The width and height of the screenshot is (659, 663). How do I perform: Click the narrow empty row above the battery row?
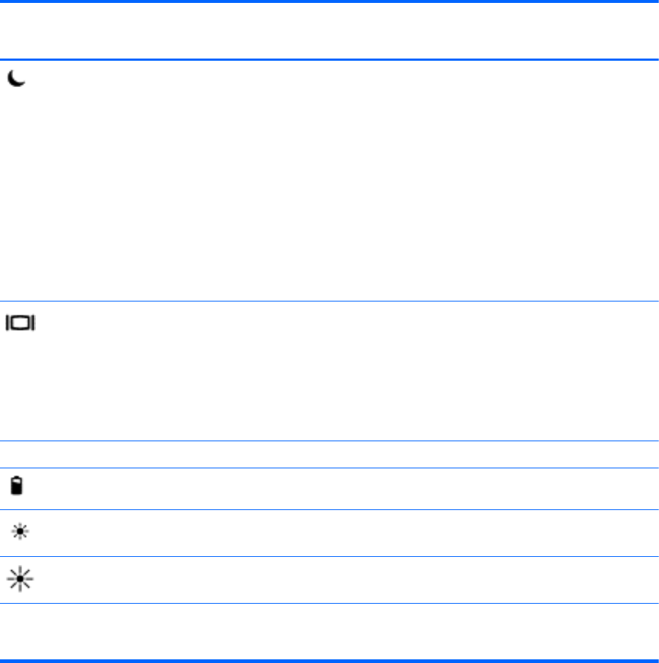pos(329,454)
